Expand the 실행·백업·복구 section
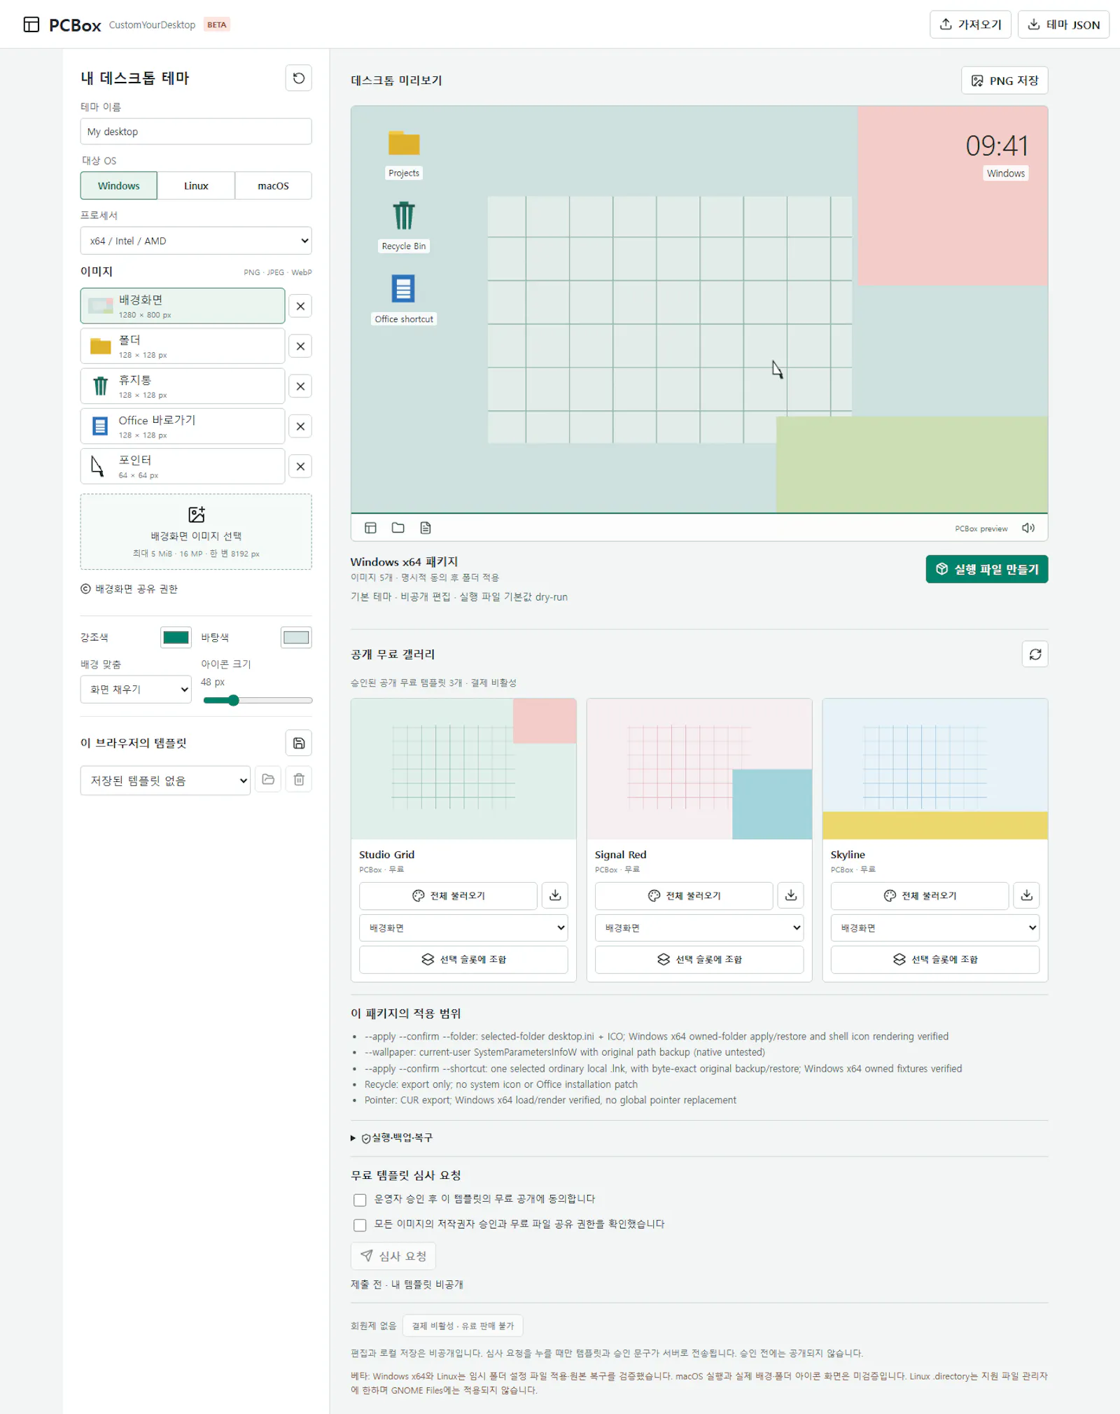The height and width of the screenshot is (1414, 1120). pyautogui.click(x=392, y=1138)
